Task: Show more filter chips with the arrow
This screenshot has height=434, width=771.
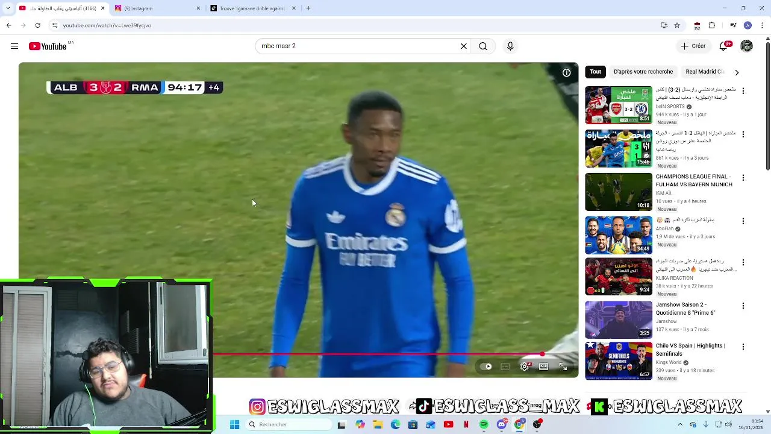Action: (737, 72)
